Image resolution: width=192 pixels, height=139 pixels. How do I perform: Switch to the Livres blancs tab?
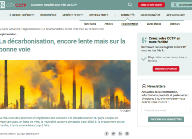[x=154, y=24]
